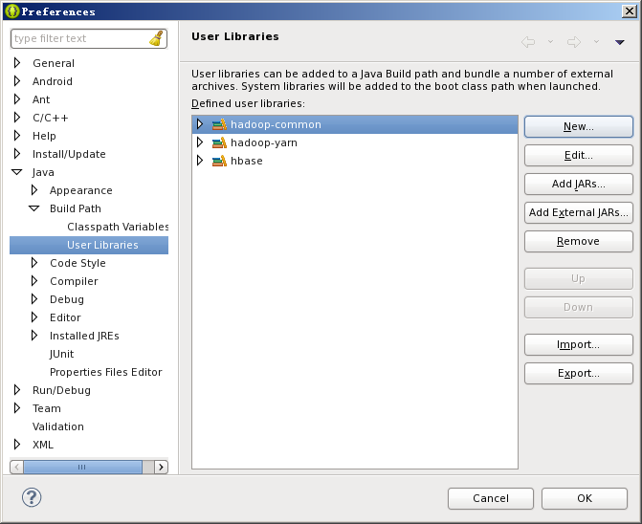Screen dimensions: 642x524
Task: Select Properties Files Editor page
Action: [x=105, y=372]
